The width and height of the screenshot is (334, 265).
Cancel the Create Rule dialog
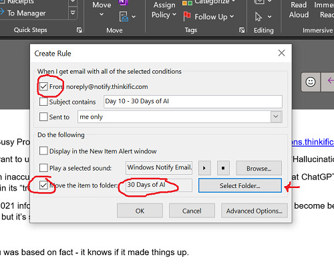click(x=192, y=211)
